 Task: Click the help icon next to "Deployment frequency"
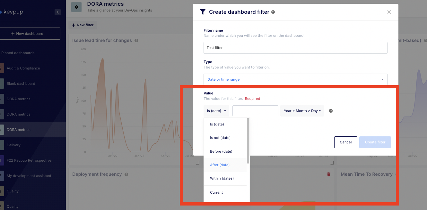coord(126,174)
